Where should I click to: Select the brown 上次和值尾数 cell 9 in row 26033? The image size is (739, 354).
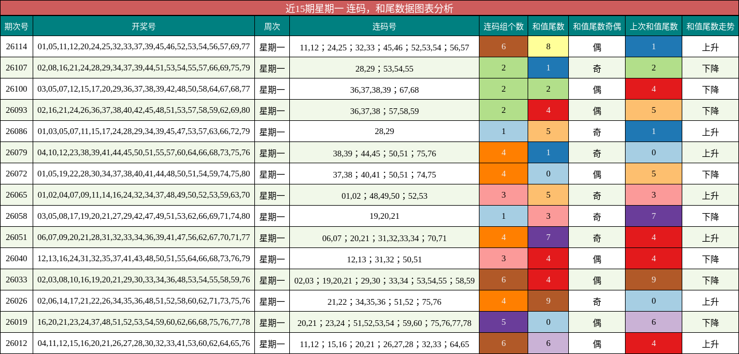pos(654,280)
